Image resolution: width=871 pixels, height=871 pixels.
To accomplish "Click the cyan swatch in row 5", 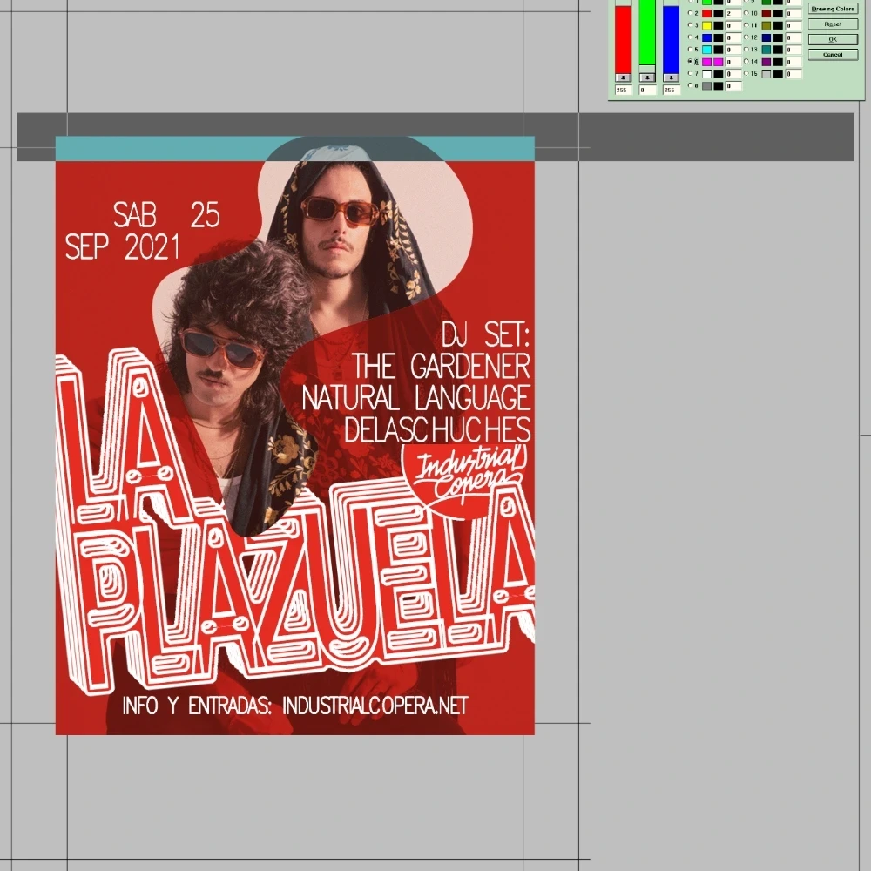I will pos(706,50).
